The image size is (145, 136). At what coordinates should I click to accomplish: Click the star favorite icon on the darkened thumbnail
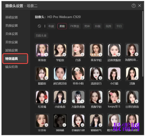pos(56,116)
